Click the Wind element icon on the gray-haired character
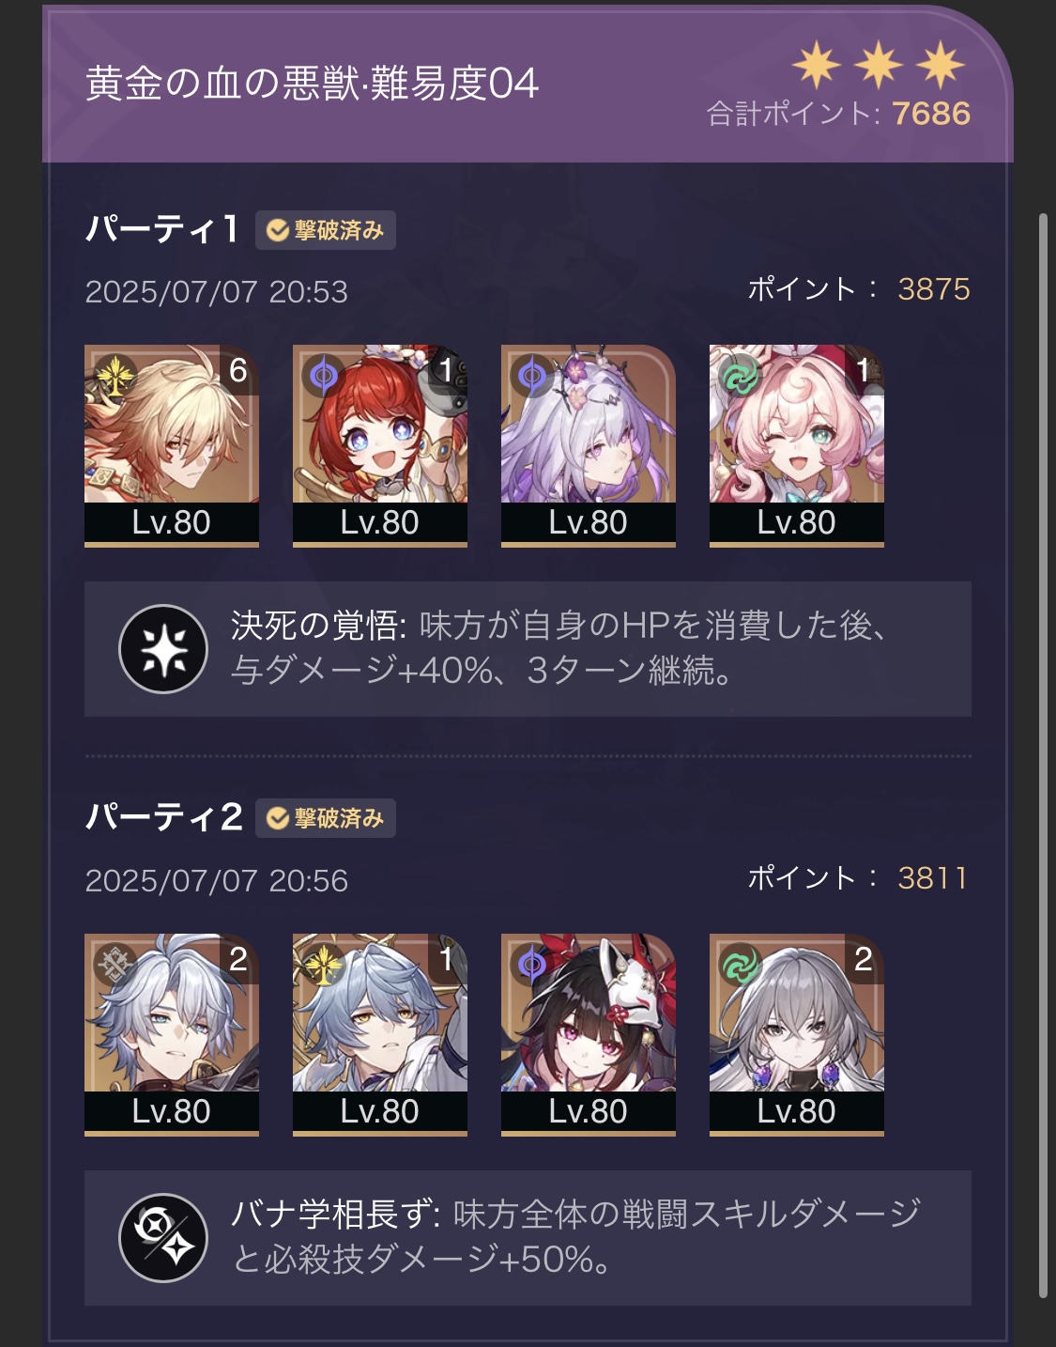This screenshot has height=1347, width=1056. 740,966
